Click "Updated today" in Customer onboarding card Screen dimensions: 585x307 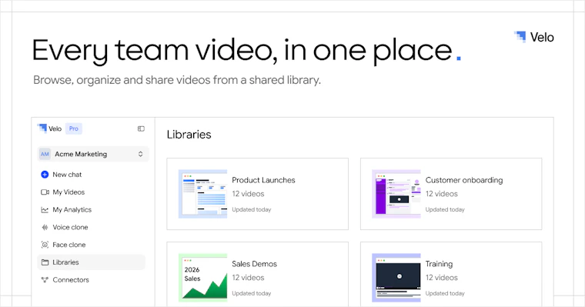click(x=445, y=209)
